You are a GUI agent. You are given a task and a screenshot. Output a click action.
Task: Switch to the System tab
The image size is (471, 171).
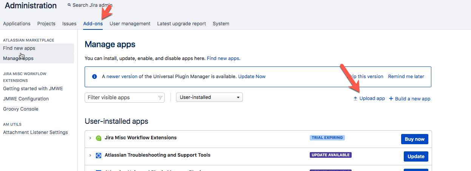pos(221,23)
